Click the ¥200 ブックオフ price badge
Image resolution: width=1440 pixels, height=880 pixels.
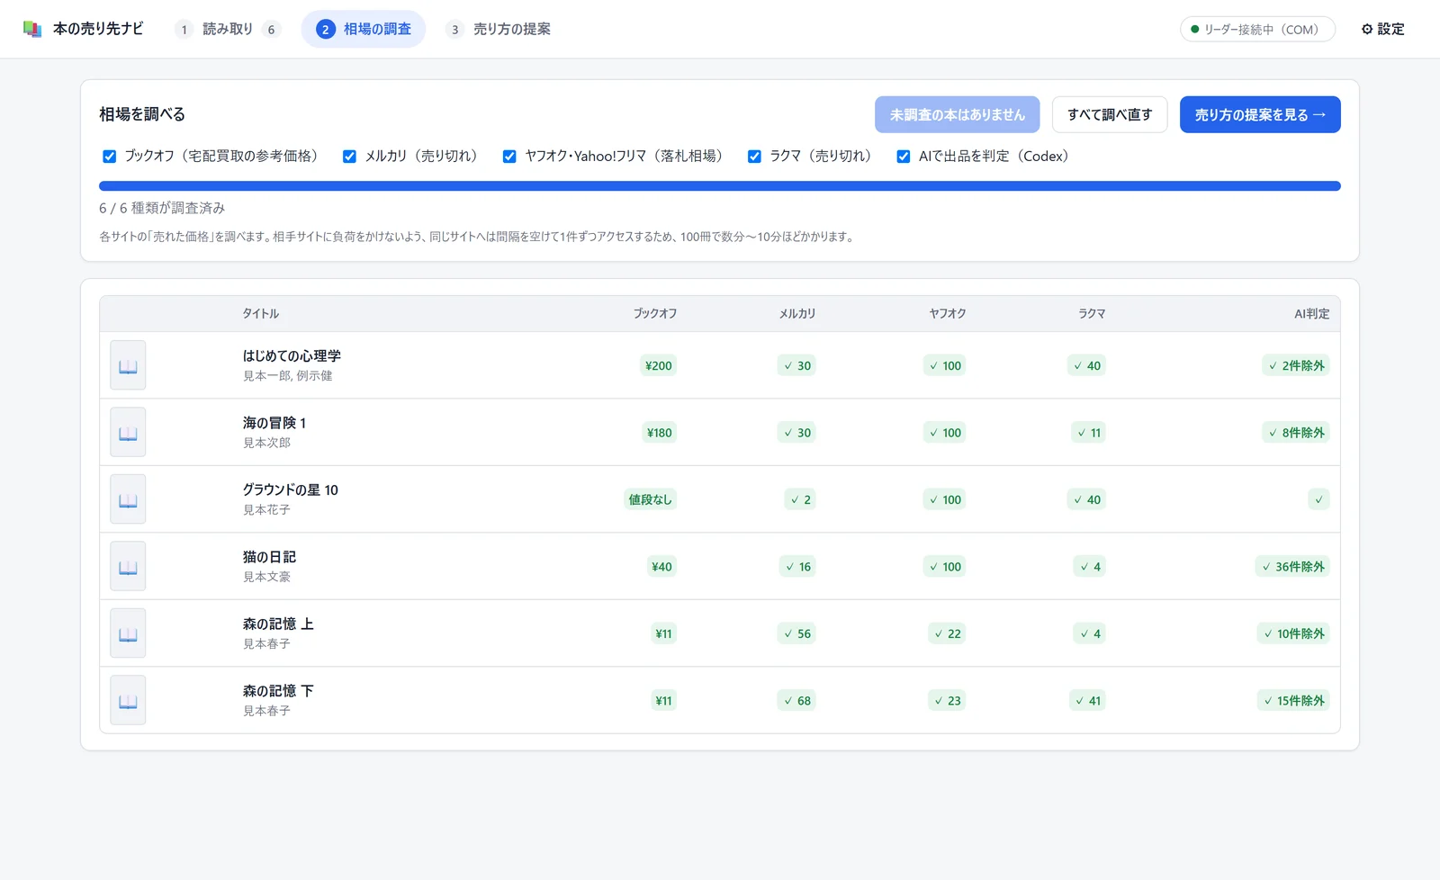tap(659, 365)
